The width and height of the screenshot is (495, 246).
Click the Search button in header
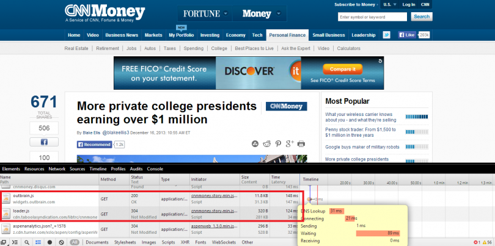[422, 16]
